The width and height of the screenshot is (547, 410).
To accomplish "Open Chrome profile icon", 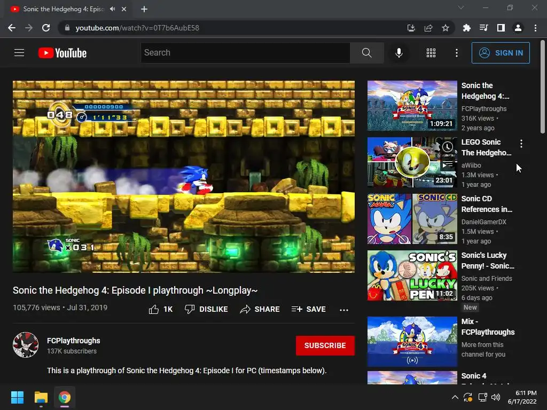I will (518, 28).
